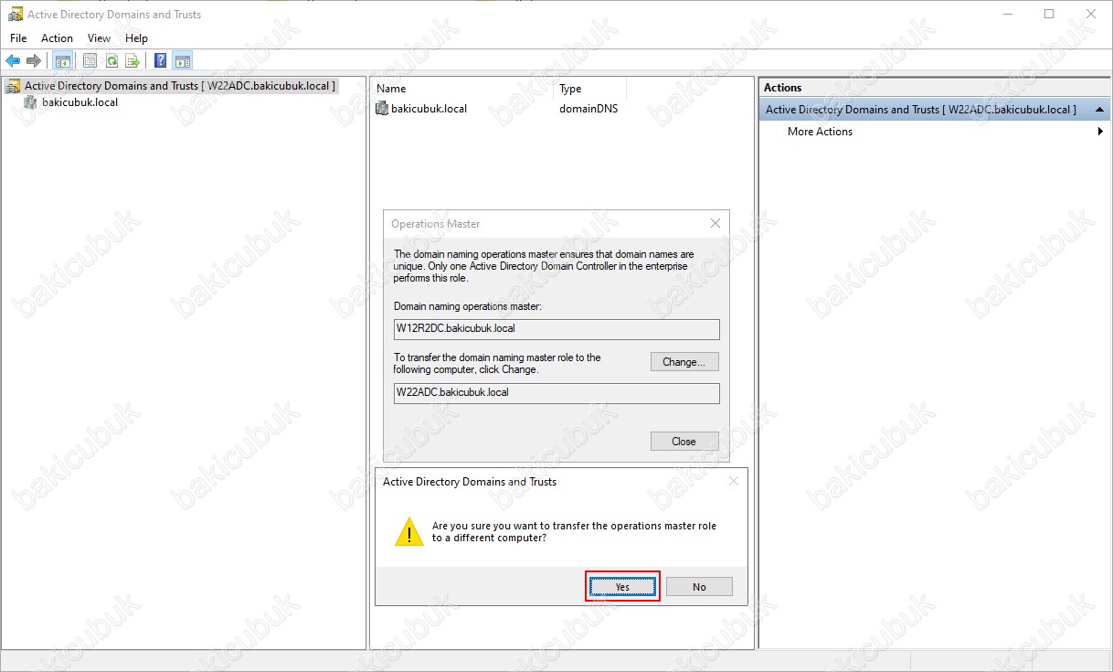
Task: Click the Change... button
Action: [684, 362]
